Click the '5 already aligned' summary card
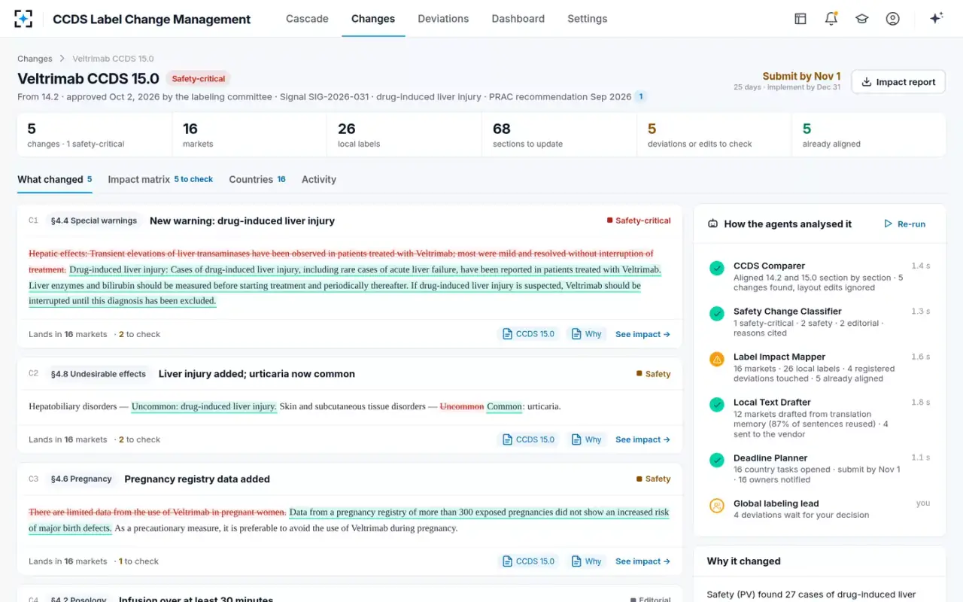The width and height of the screenshot is (963, 602). coord(869,135)
